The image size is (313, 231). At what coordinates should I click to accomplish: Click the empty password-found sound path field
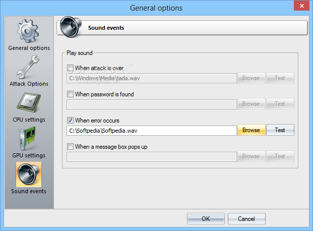tap(152, 104)
